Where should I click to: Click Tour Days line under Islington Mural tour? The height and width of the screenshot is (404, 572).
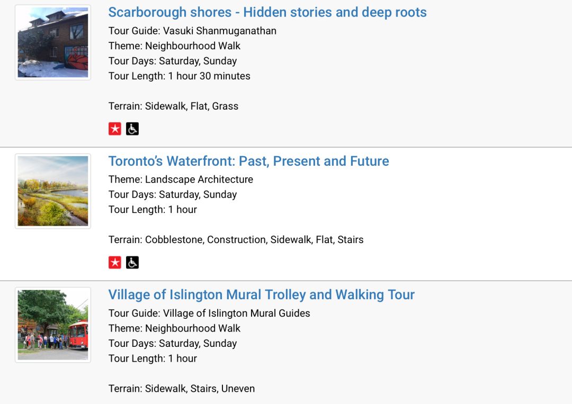coord(173,344)
